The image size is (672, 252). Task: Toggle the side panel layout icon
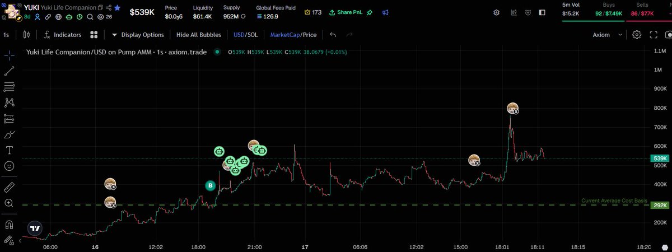coord(542,12)
